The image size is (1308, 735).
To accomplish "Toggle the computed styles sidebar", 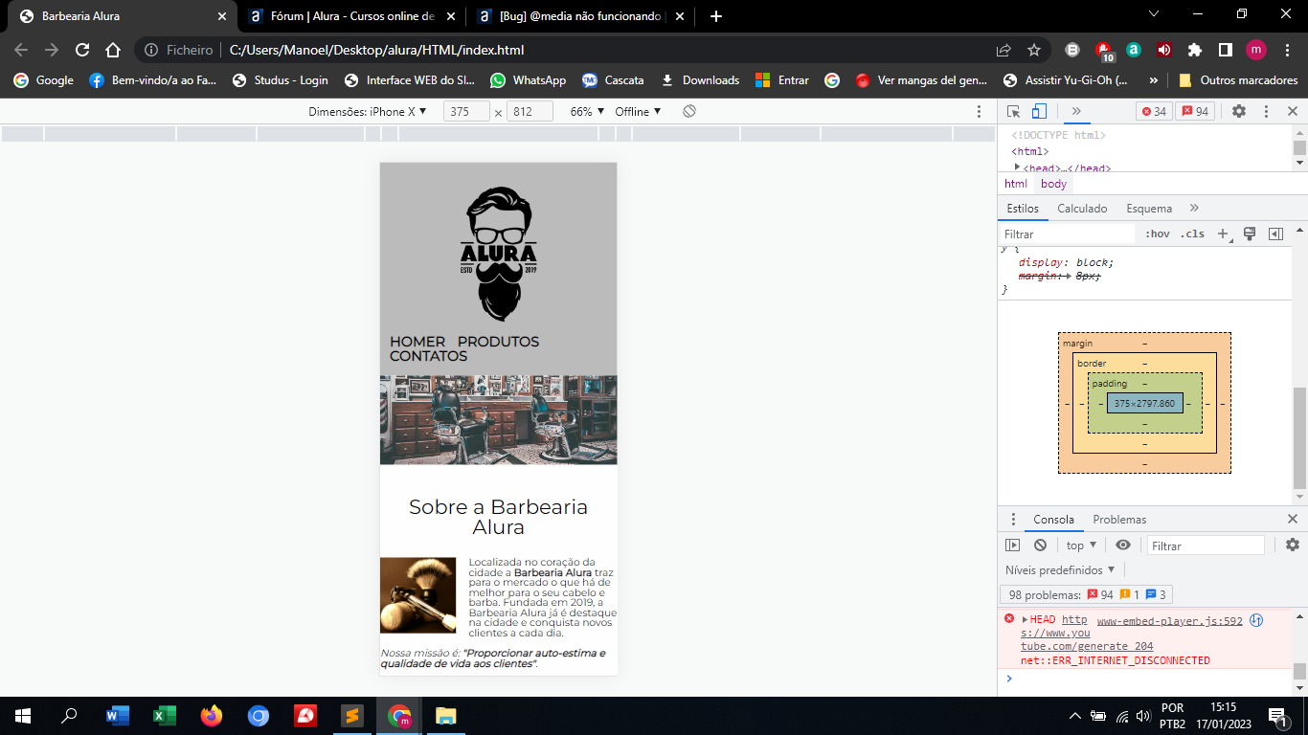I will (1275, 234).
